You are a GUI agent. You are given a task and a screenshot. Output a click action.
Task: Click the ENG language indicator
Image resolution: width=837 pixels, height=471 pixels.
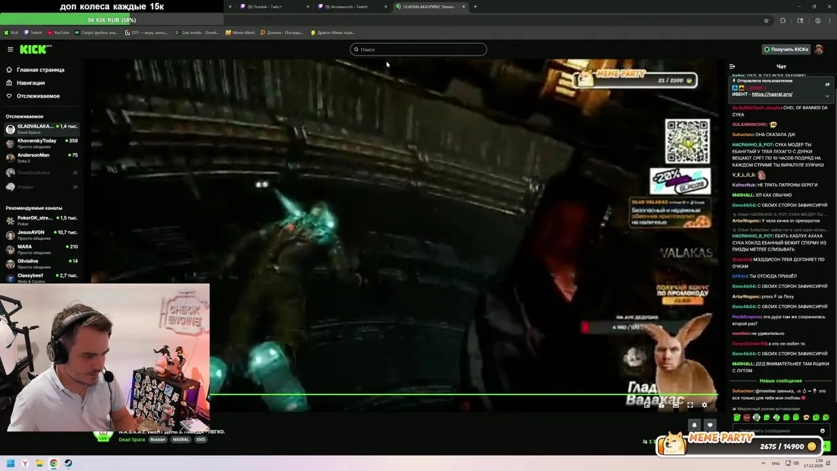(x=776, y=463)
